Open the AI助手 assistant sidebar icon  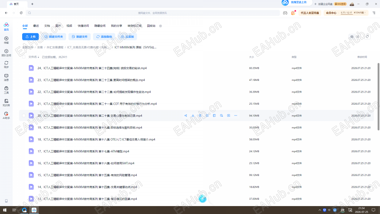coord(6,115)
